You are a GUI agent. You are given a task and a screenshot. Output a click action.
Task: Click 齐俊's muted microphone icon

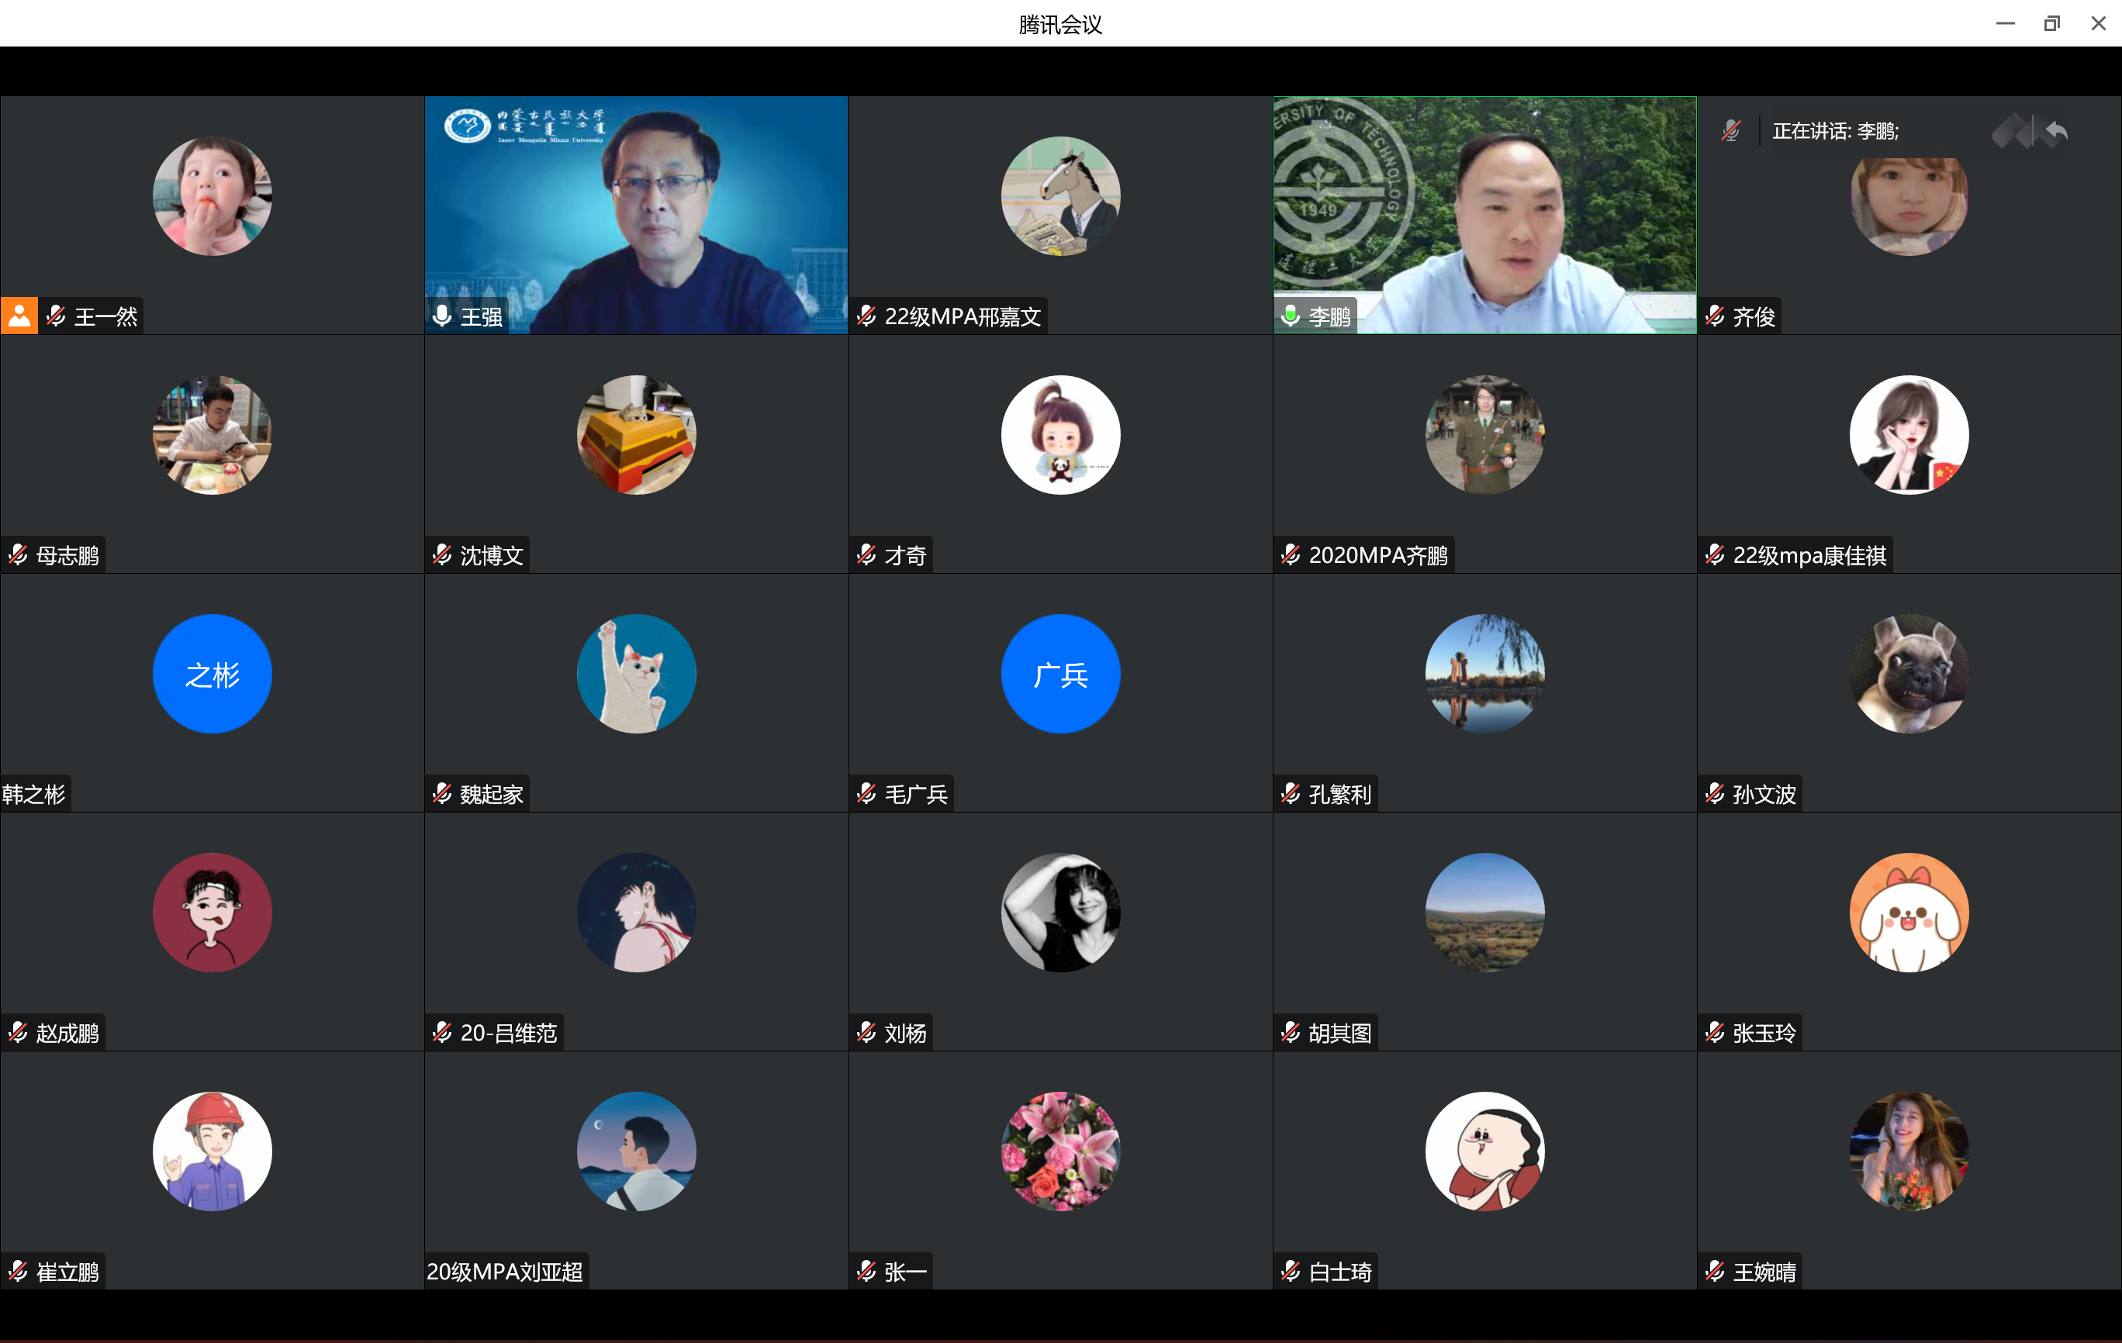1715,316
